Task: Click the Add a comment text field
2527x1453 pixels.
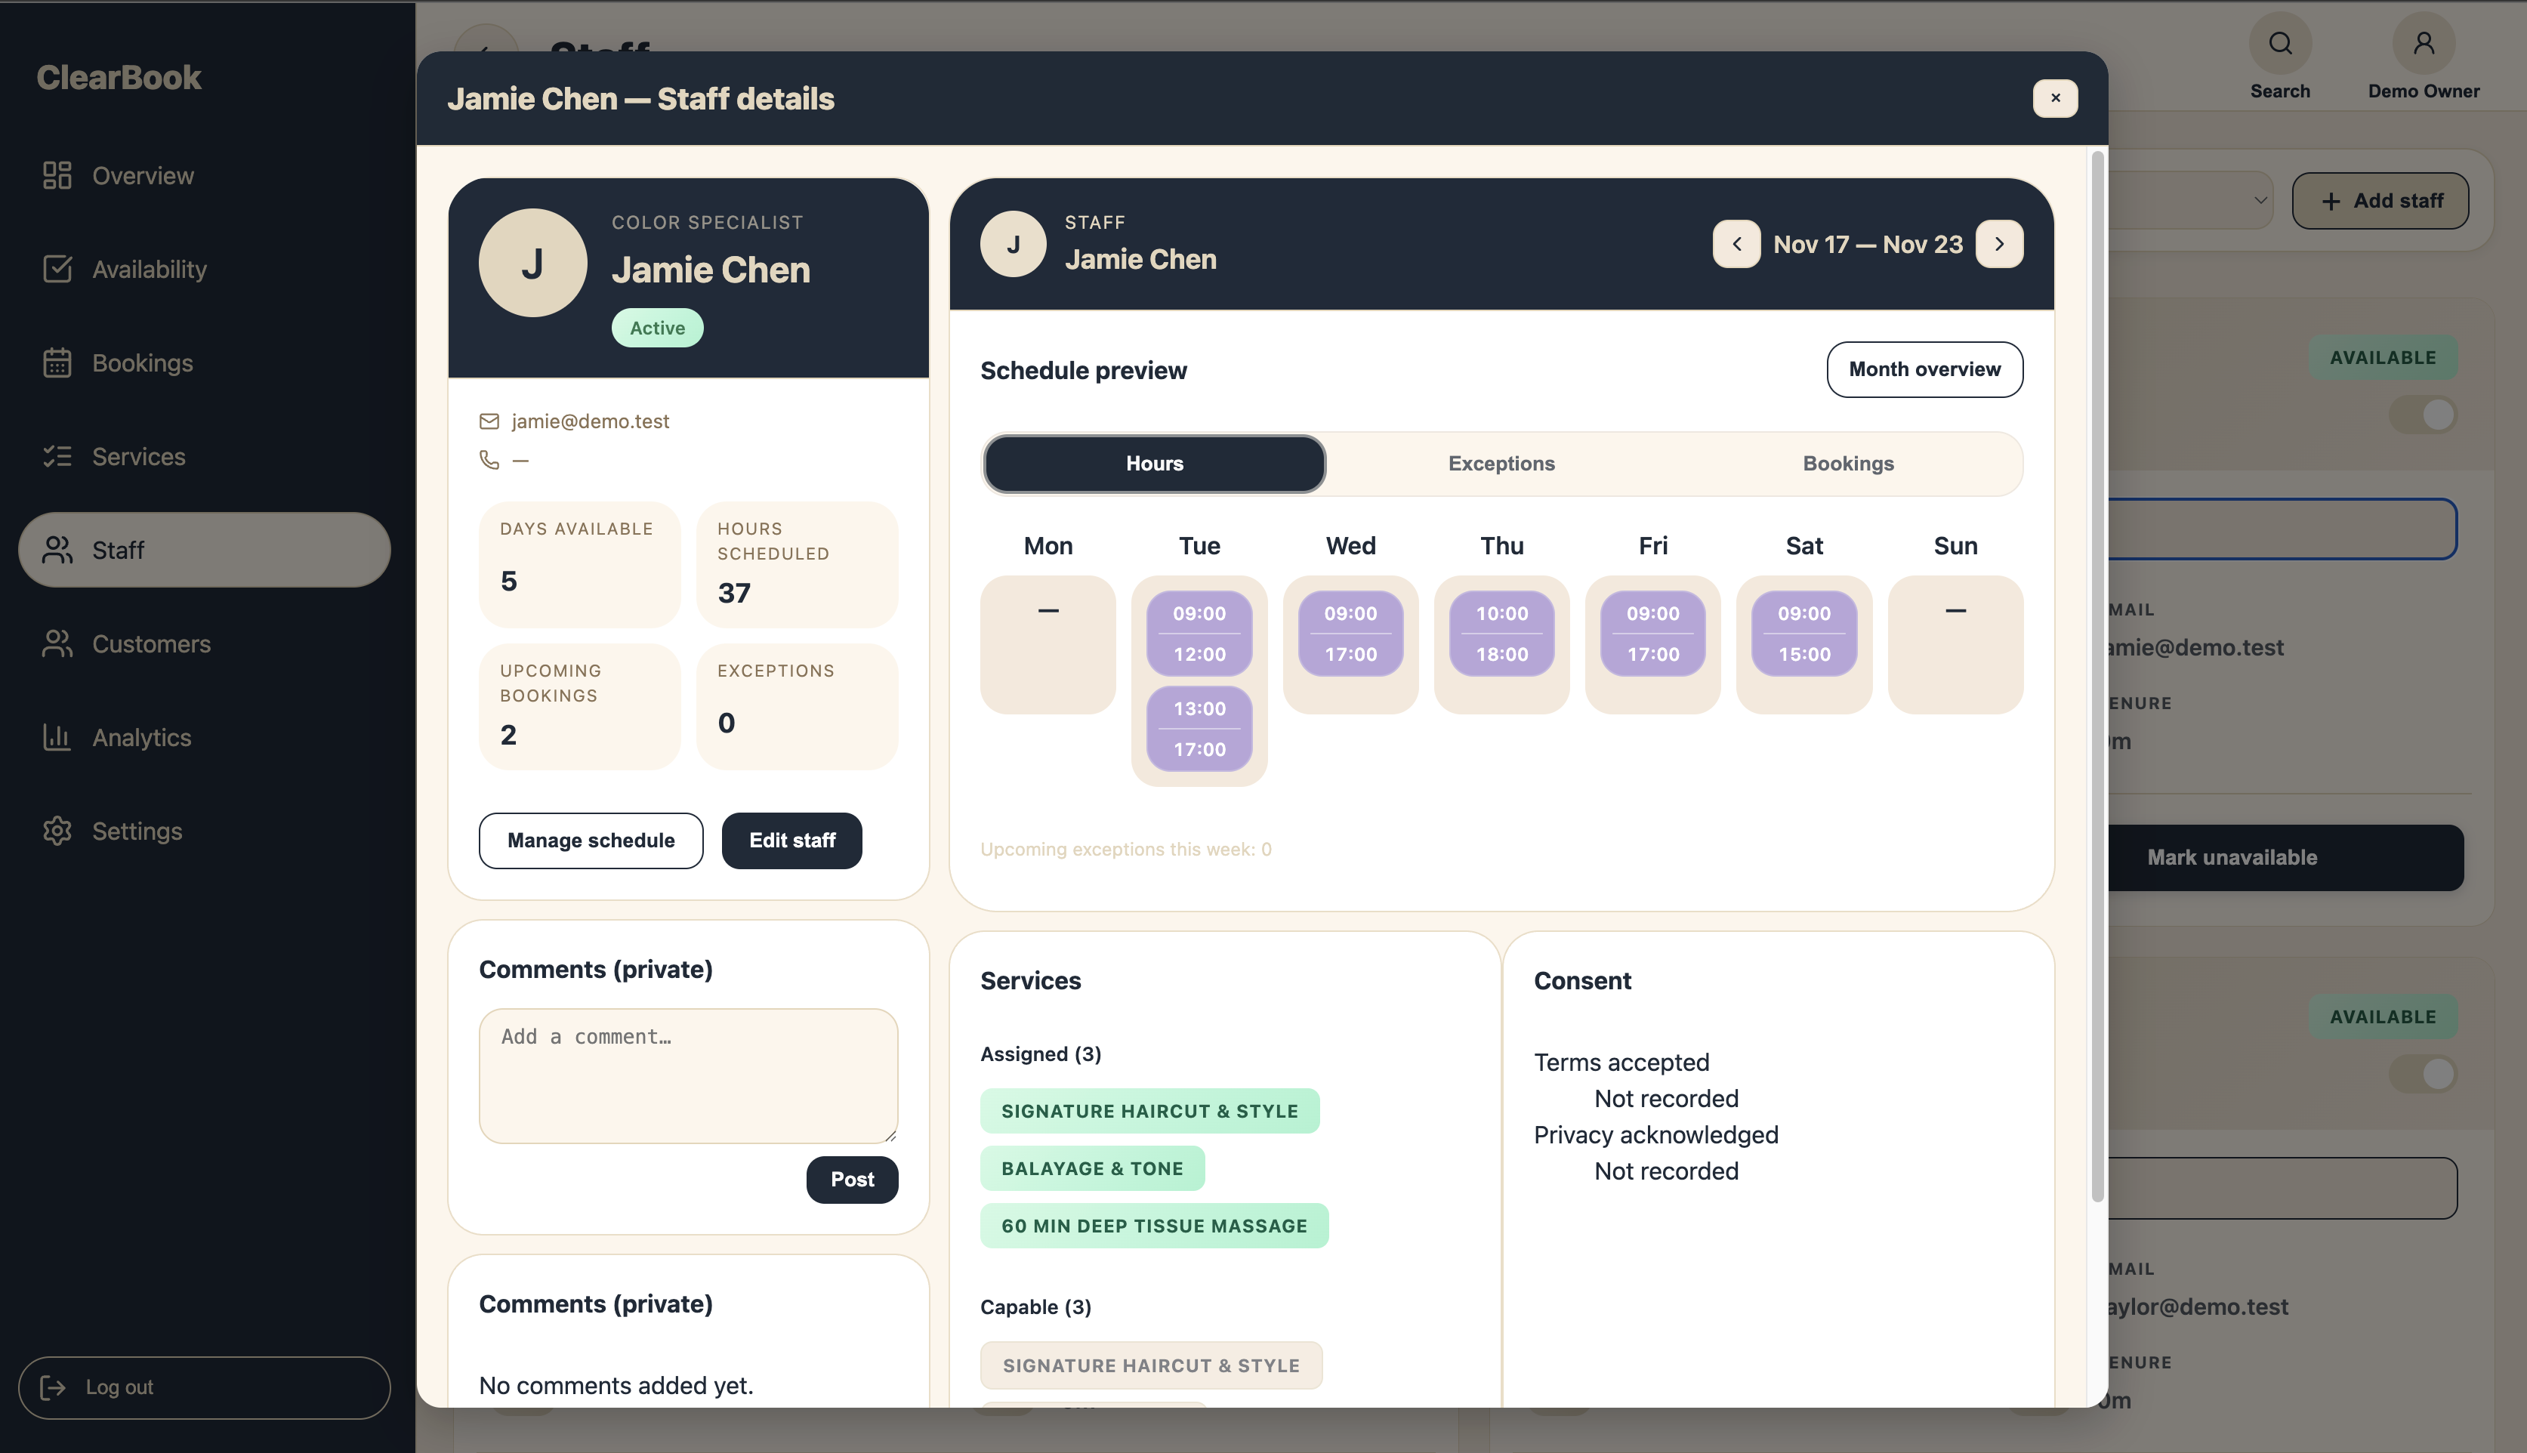Action: point(688,1075)
